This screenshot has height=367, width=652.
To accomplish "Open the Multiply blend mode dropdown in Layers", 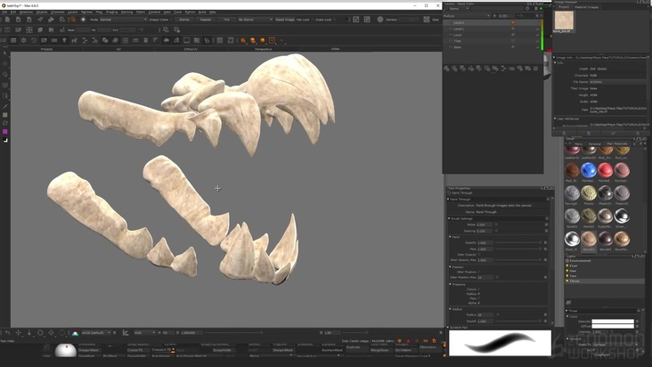I will pyautogui.click(x=467, y=16).
